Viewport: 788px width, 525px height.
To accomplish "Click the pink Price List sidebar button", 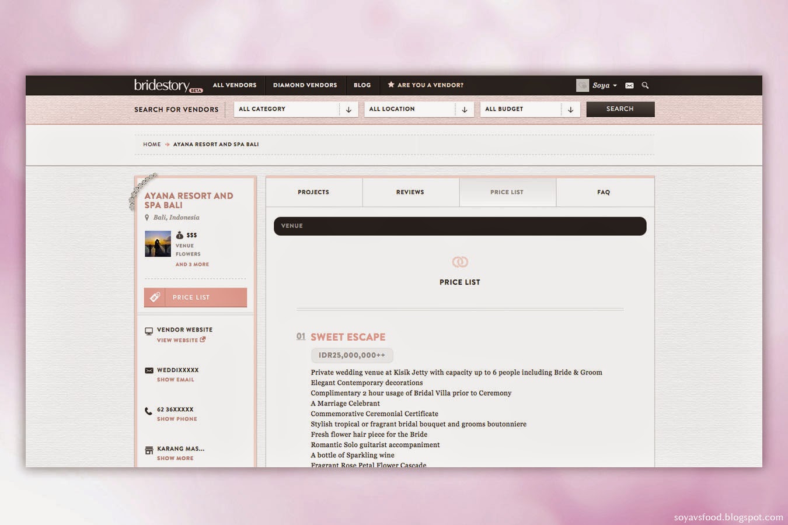I will [196, 297].
